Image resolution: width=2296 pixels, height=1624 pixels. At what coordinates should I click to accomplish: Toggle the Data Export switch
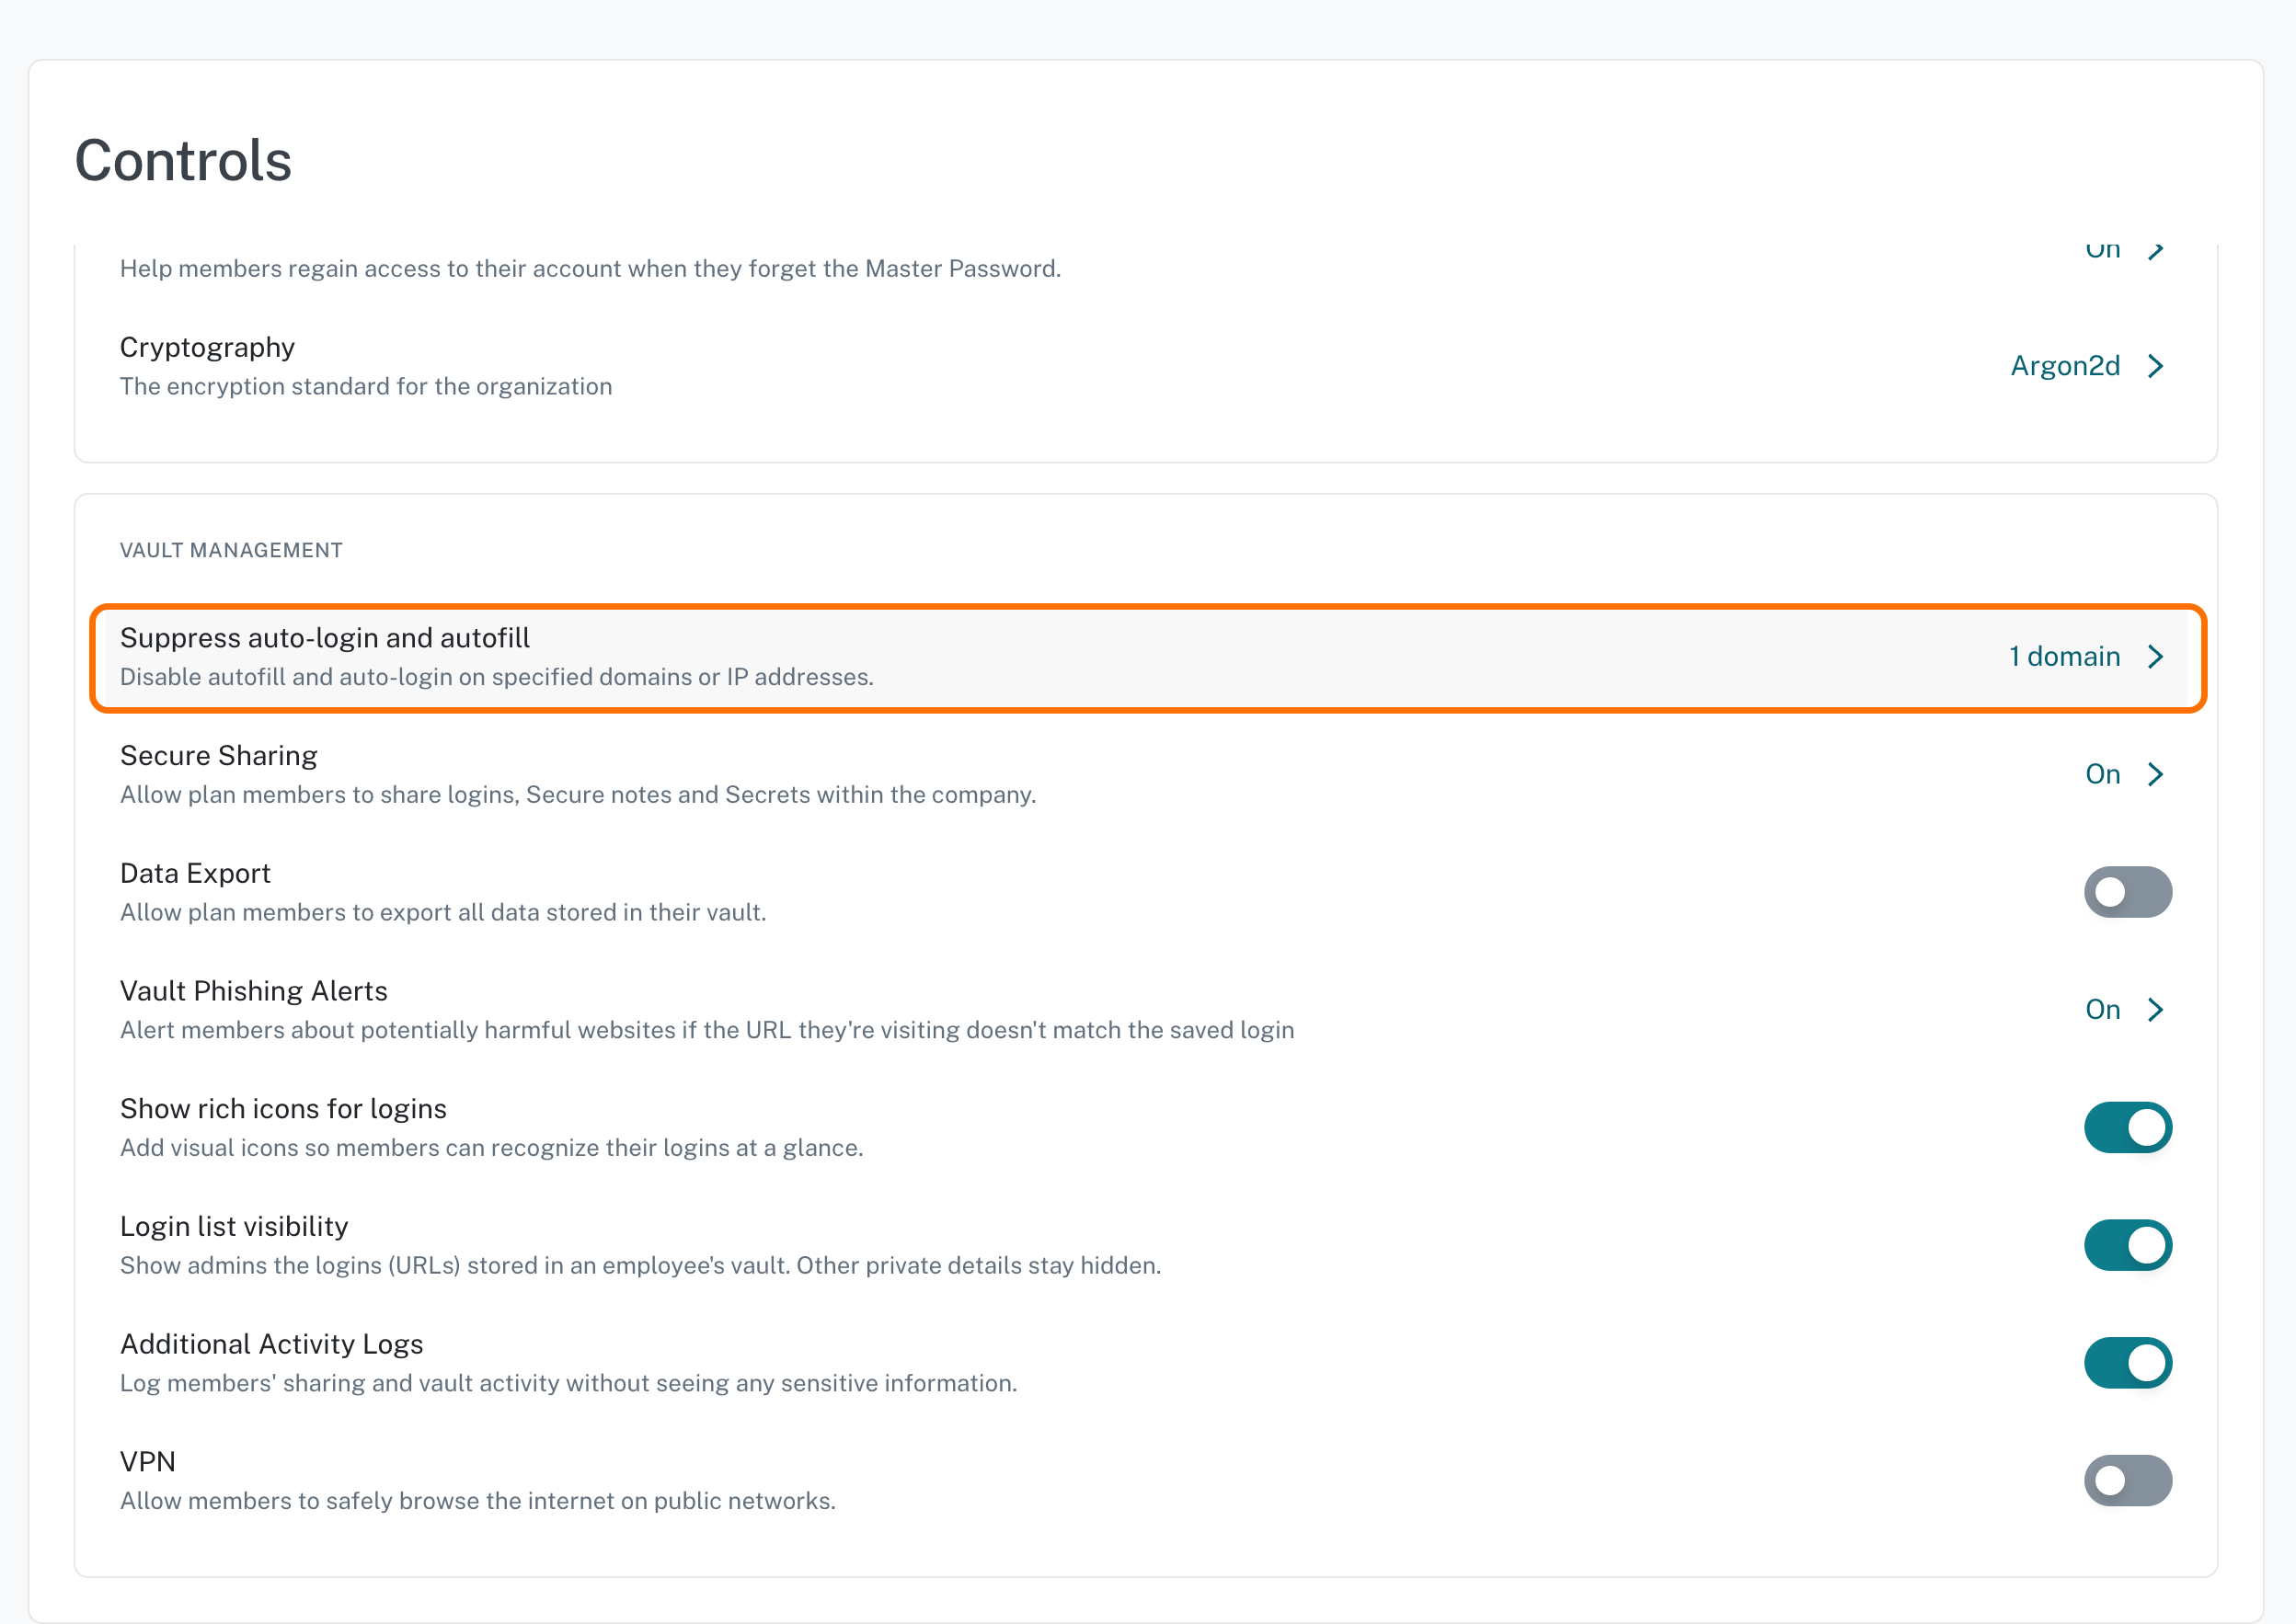(x=2127, y=892)
